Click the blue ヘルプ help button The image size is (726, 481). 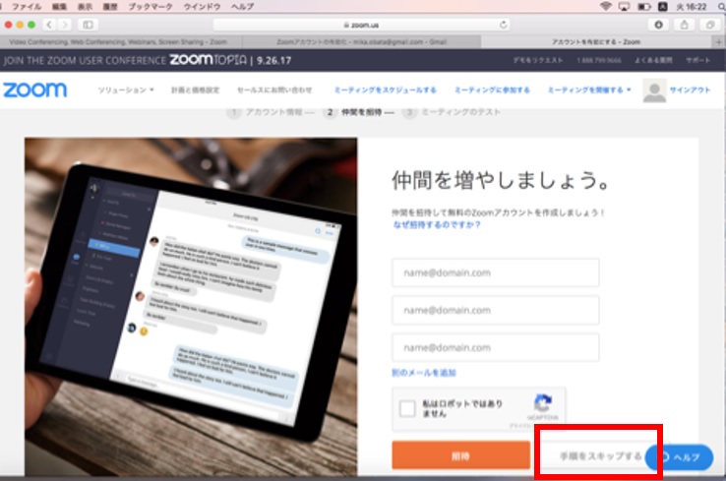[x=680, y=457]
